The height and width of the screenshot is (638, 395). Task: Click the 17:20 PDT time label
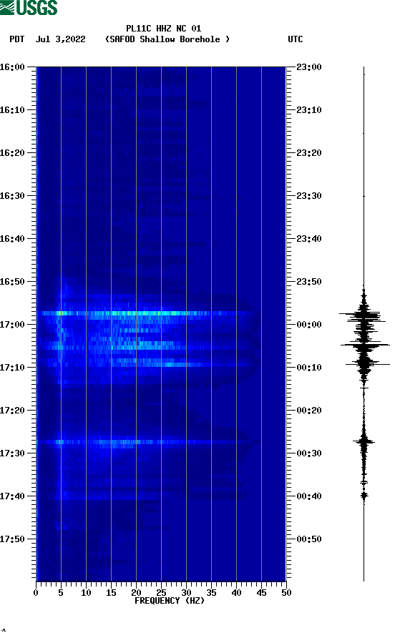(12, 411)
